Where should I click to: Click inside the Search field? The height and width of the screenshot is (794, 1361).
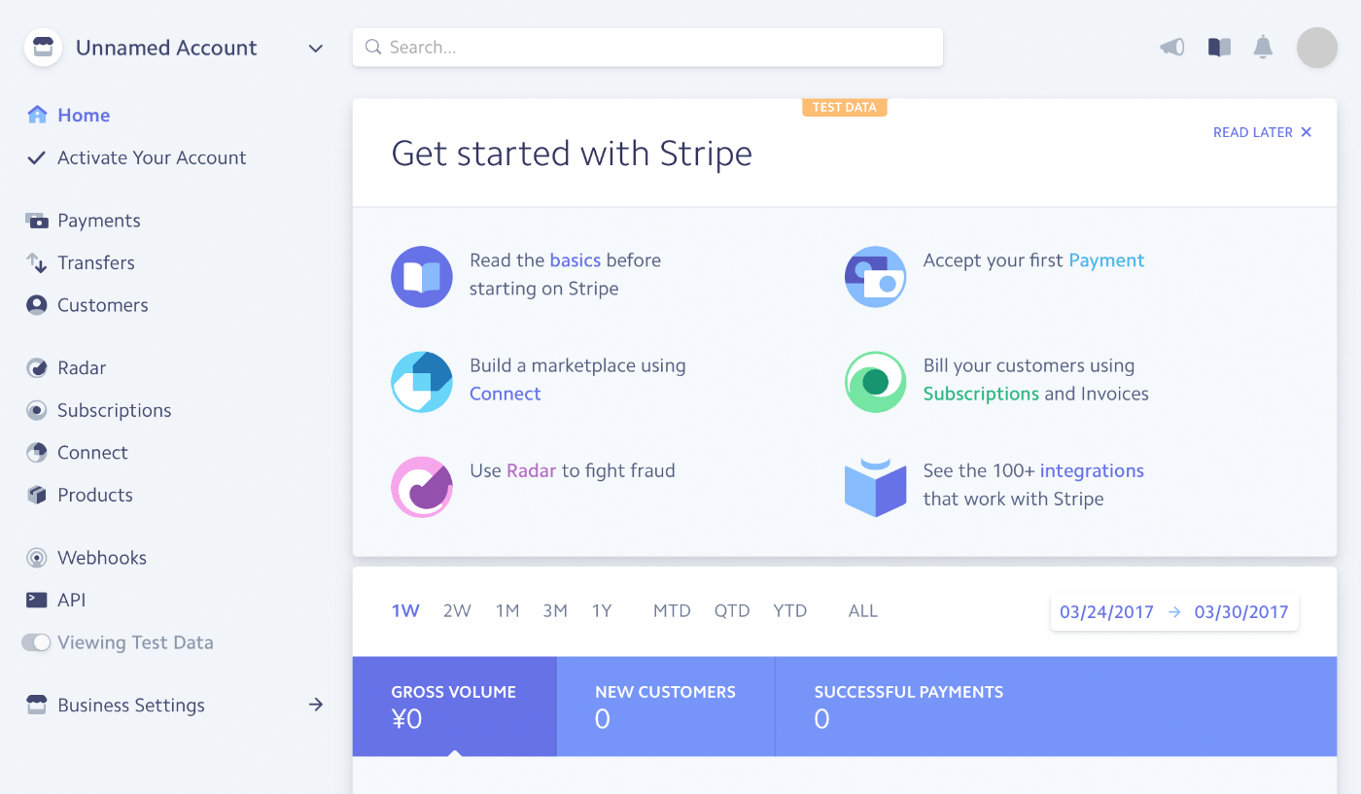coord(647,47)
